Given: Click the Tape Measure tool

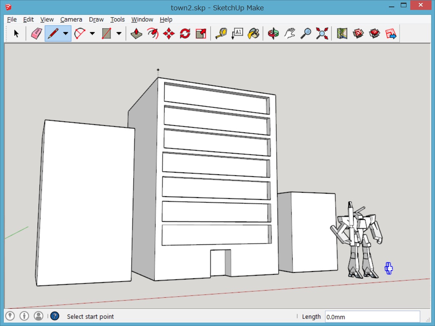Looking at the screenshot, I should (221, 34).
